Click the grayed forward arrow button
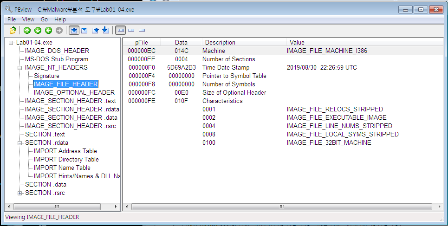This screenshot has height=226, width=448. [x=59, y=30]
